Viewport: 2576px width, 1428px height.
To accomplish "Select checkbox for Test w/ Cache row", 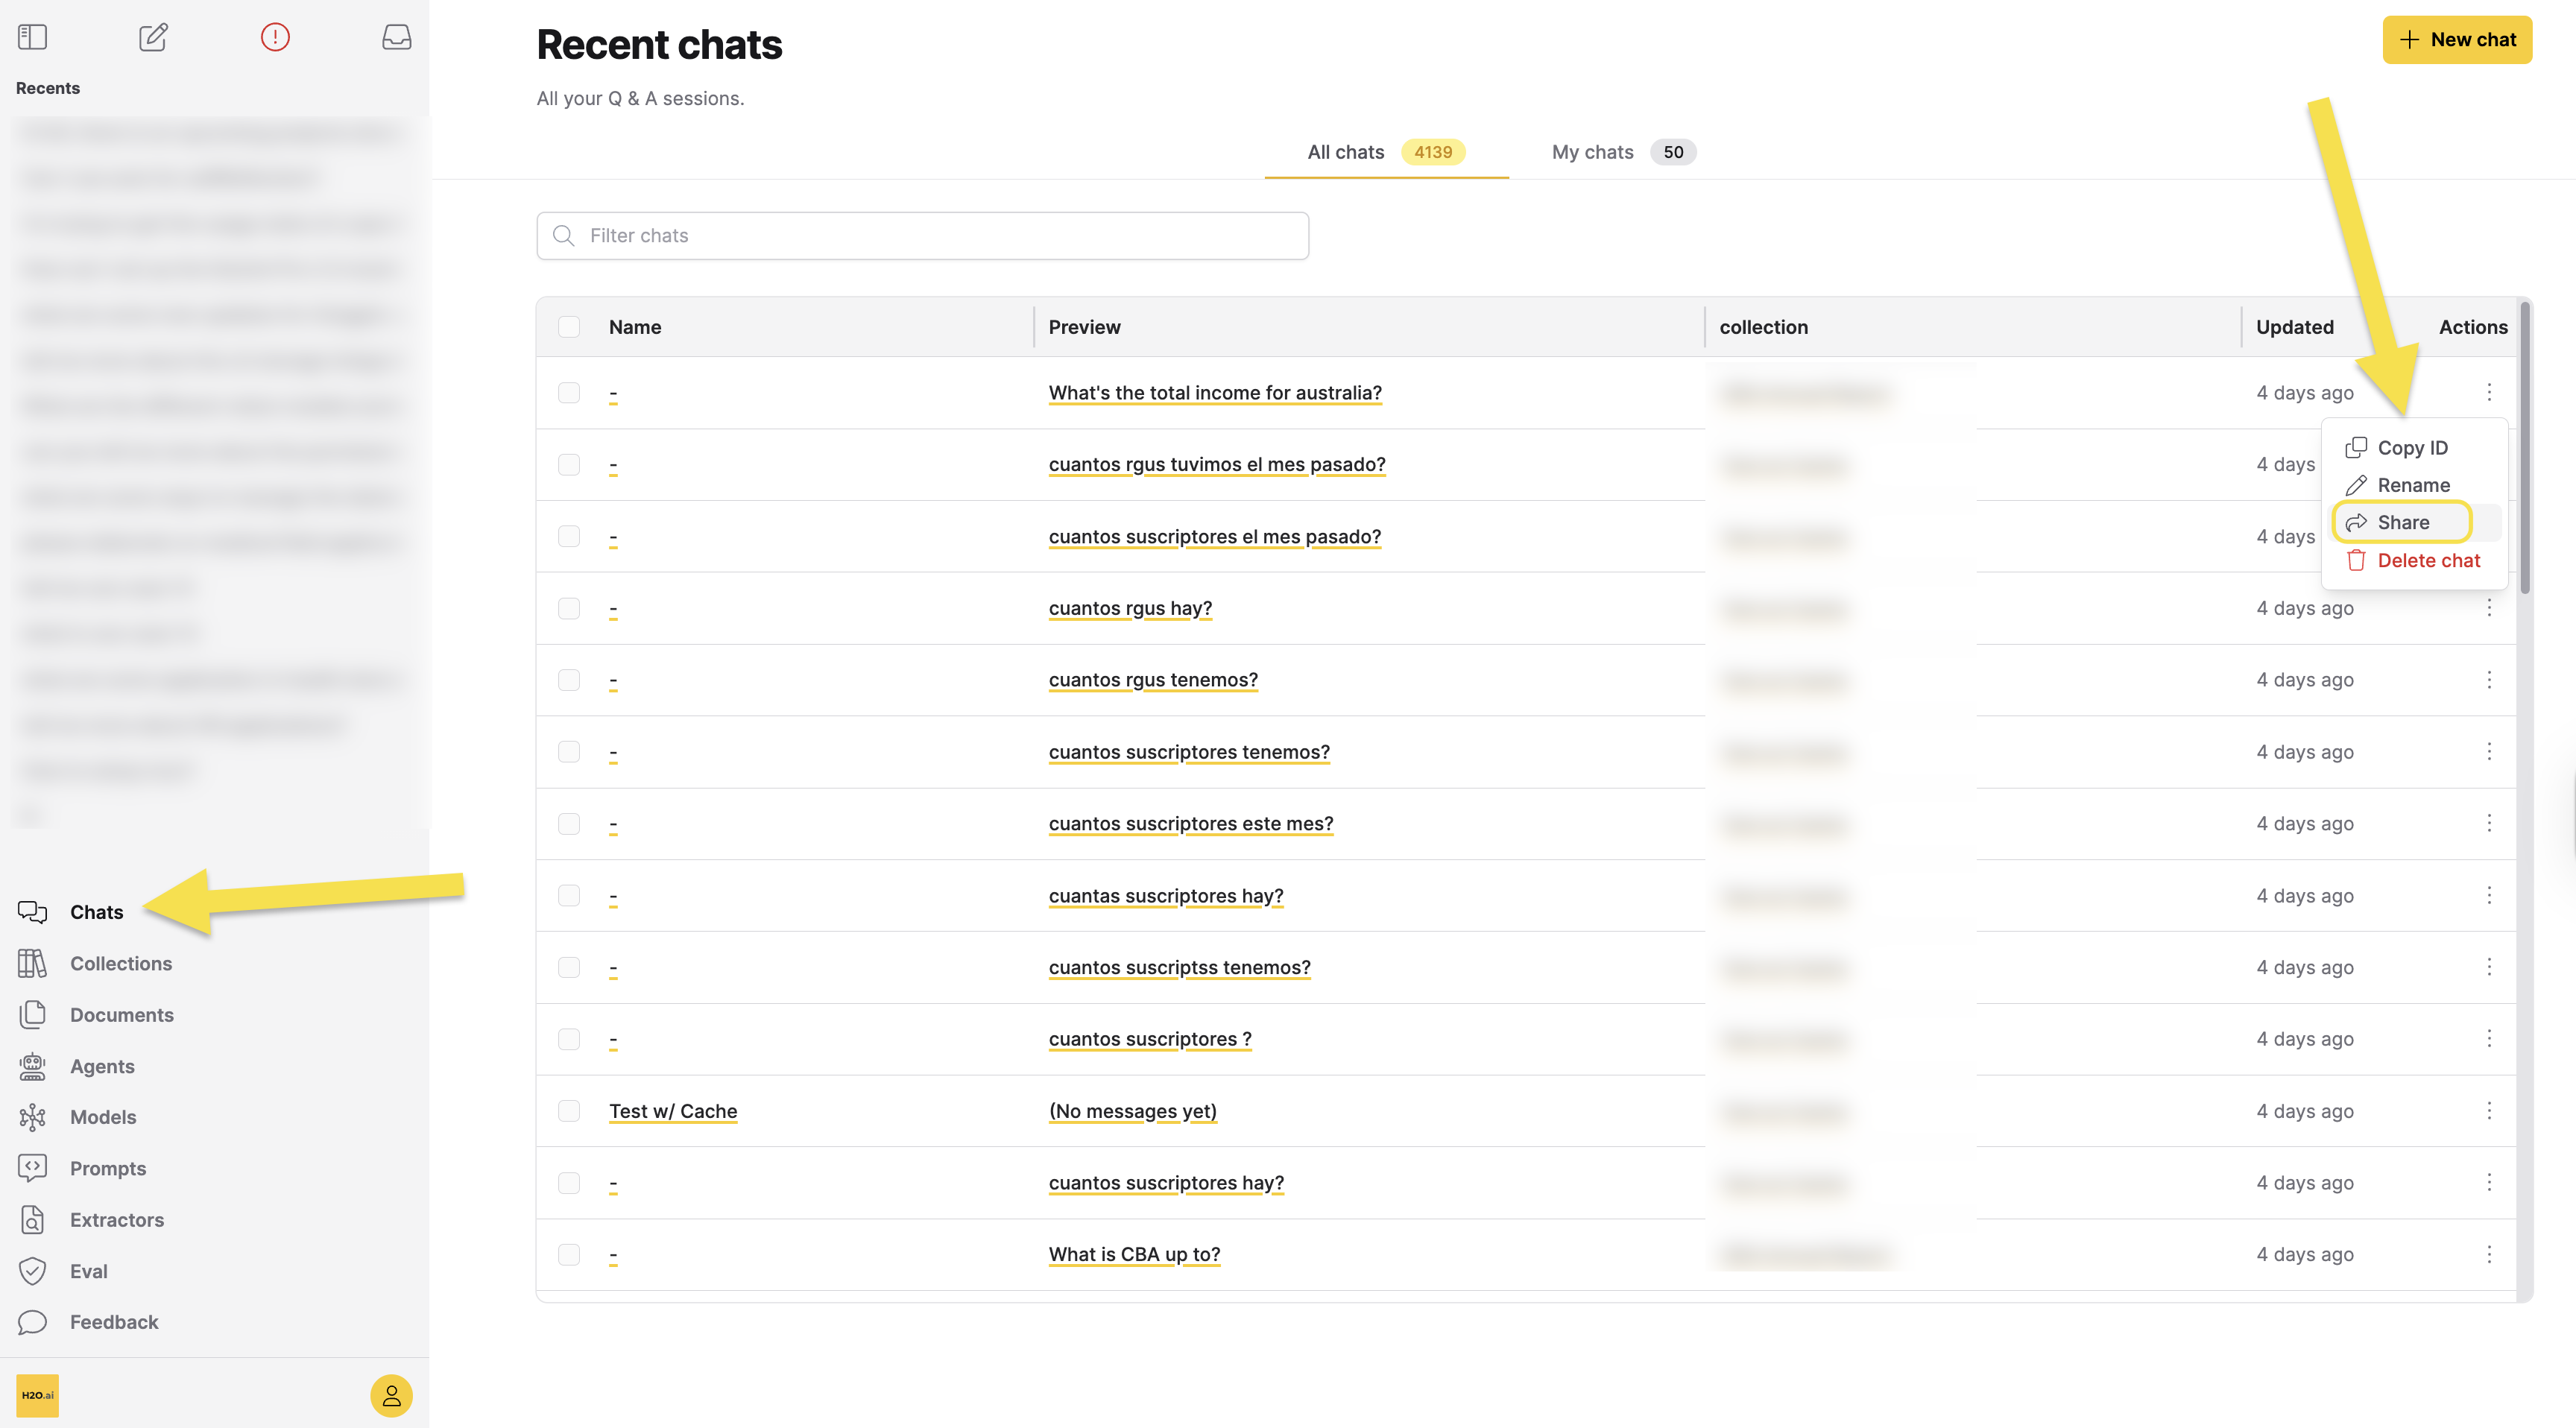I will click(x=569, y=1111).
